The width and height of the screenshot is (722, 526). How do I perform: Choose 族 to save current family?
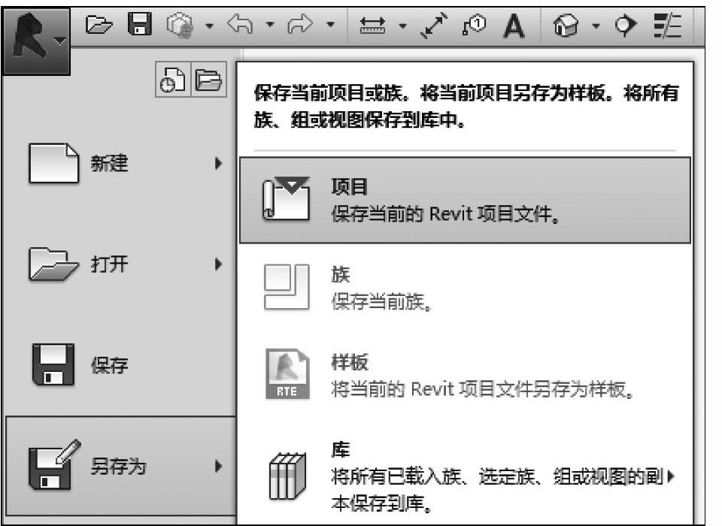coord(465,288)
